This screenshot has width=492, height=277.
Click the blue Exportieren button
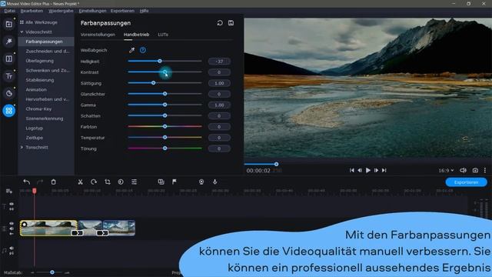(466, 182)
